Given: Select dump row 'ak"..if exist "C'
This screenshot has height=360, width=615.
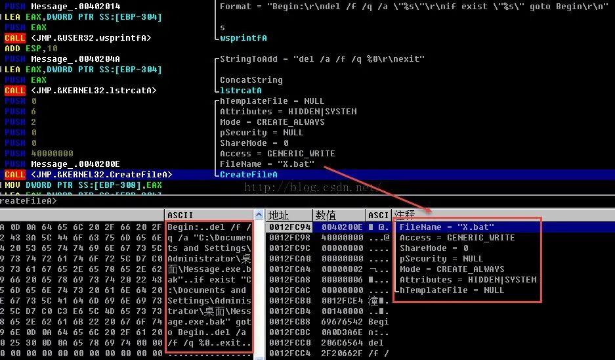Looking at the screenshot, I should tap(209, 280).
